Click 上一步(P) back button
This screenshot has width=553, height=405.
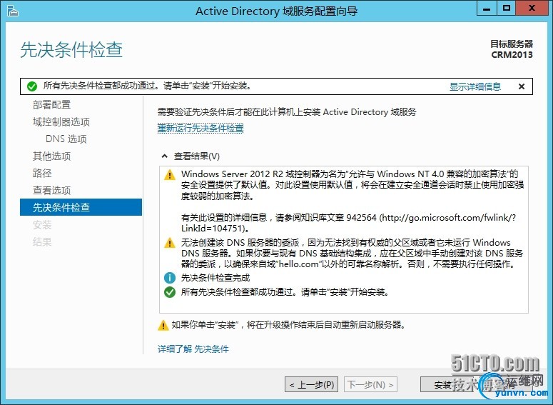pos(311,384)
